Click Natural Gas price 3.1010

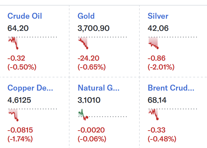pyautogui.click(x=89, y=100)
